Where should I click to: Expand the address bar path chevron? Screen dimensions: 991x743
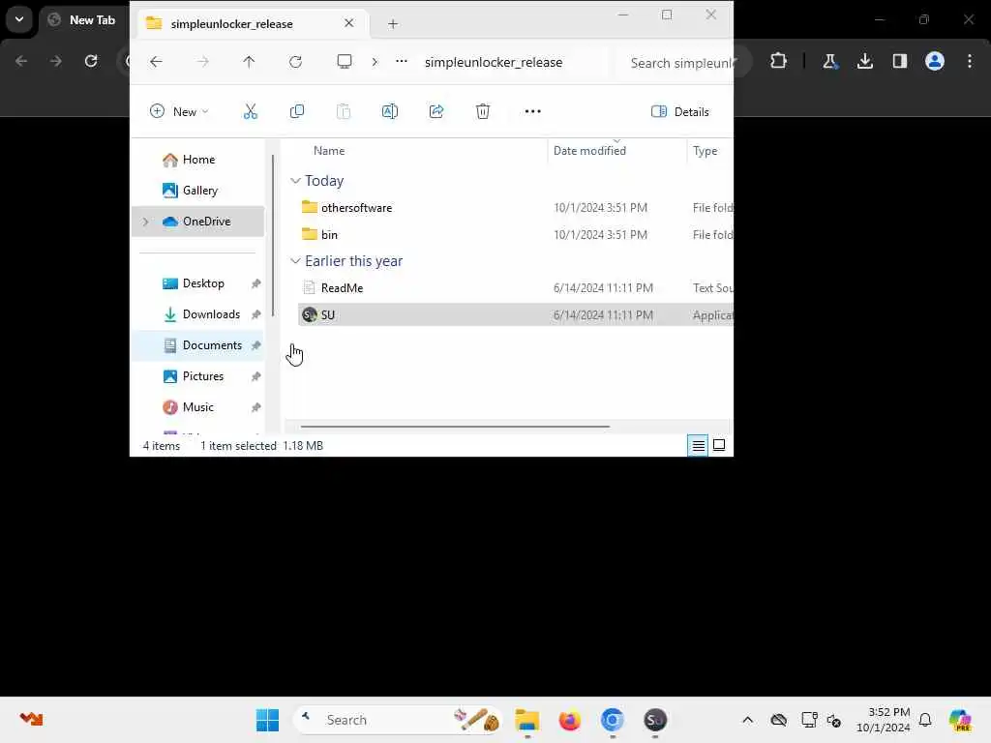[x=375, y=62]
